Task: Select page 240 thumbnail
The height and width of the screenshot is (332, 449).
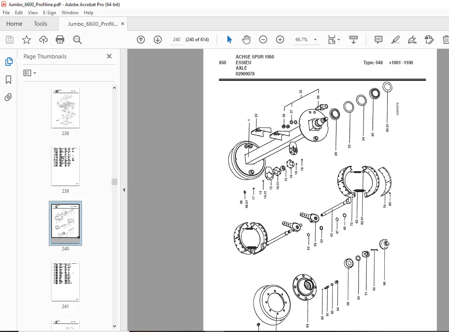Action: tap(65, 223)
